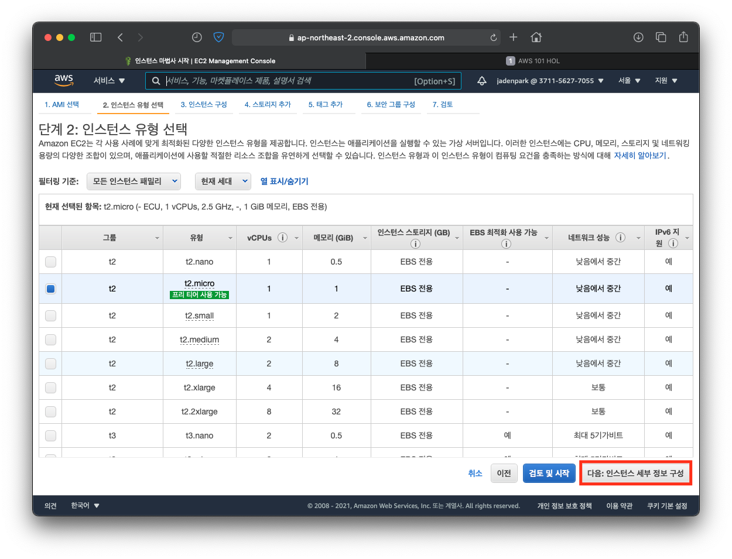
Task: Go to step 7. 검토 tab
Action: (443, 104)
